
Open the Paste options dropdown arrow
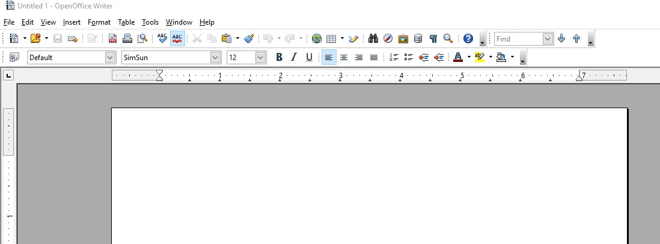(x=237, y=38)
